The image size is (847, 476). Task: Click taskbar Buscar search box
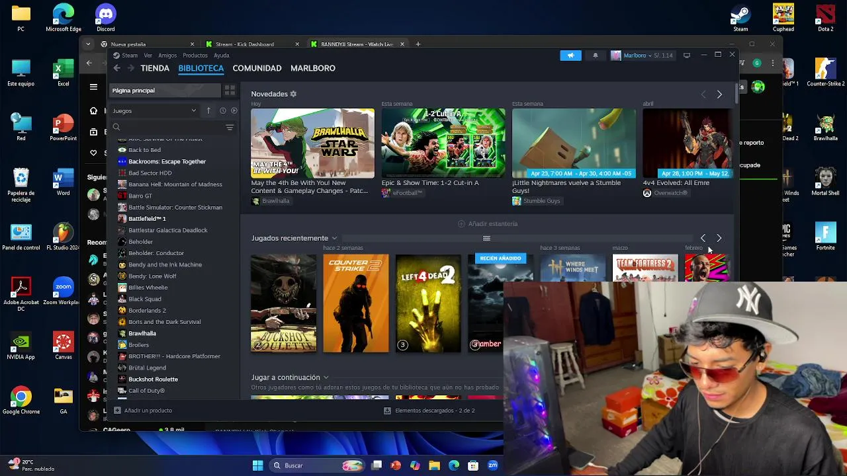point(318,465)
